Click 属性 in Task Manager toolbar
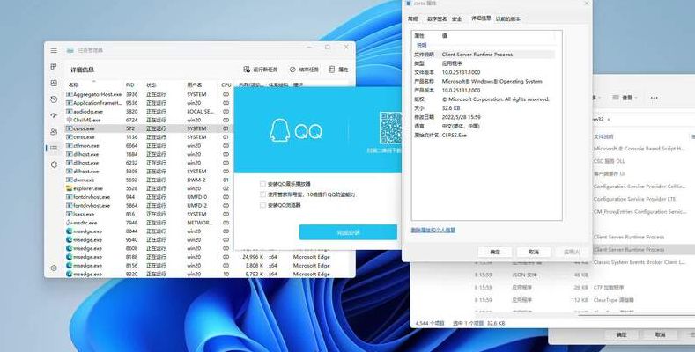The width and height of the screenshot is (695, 352). coord(339,70)
